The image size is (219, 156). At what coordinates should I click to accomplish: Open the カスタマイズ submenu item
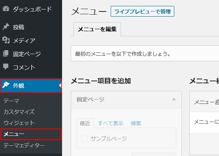[19, 112]
